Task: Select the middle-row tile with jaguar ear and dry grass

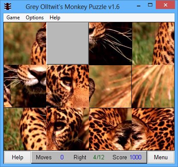Action: point(110,86)
